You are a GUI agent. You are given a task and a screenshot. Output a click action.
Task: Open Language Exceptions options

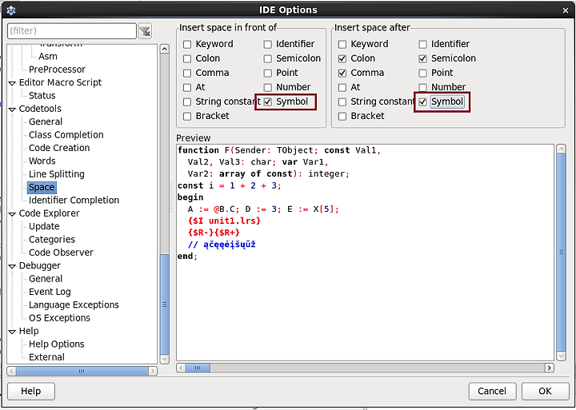tap(74, 305)
